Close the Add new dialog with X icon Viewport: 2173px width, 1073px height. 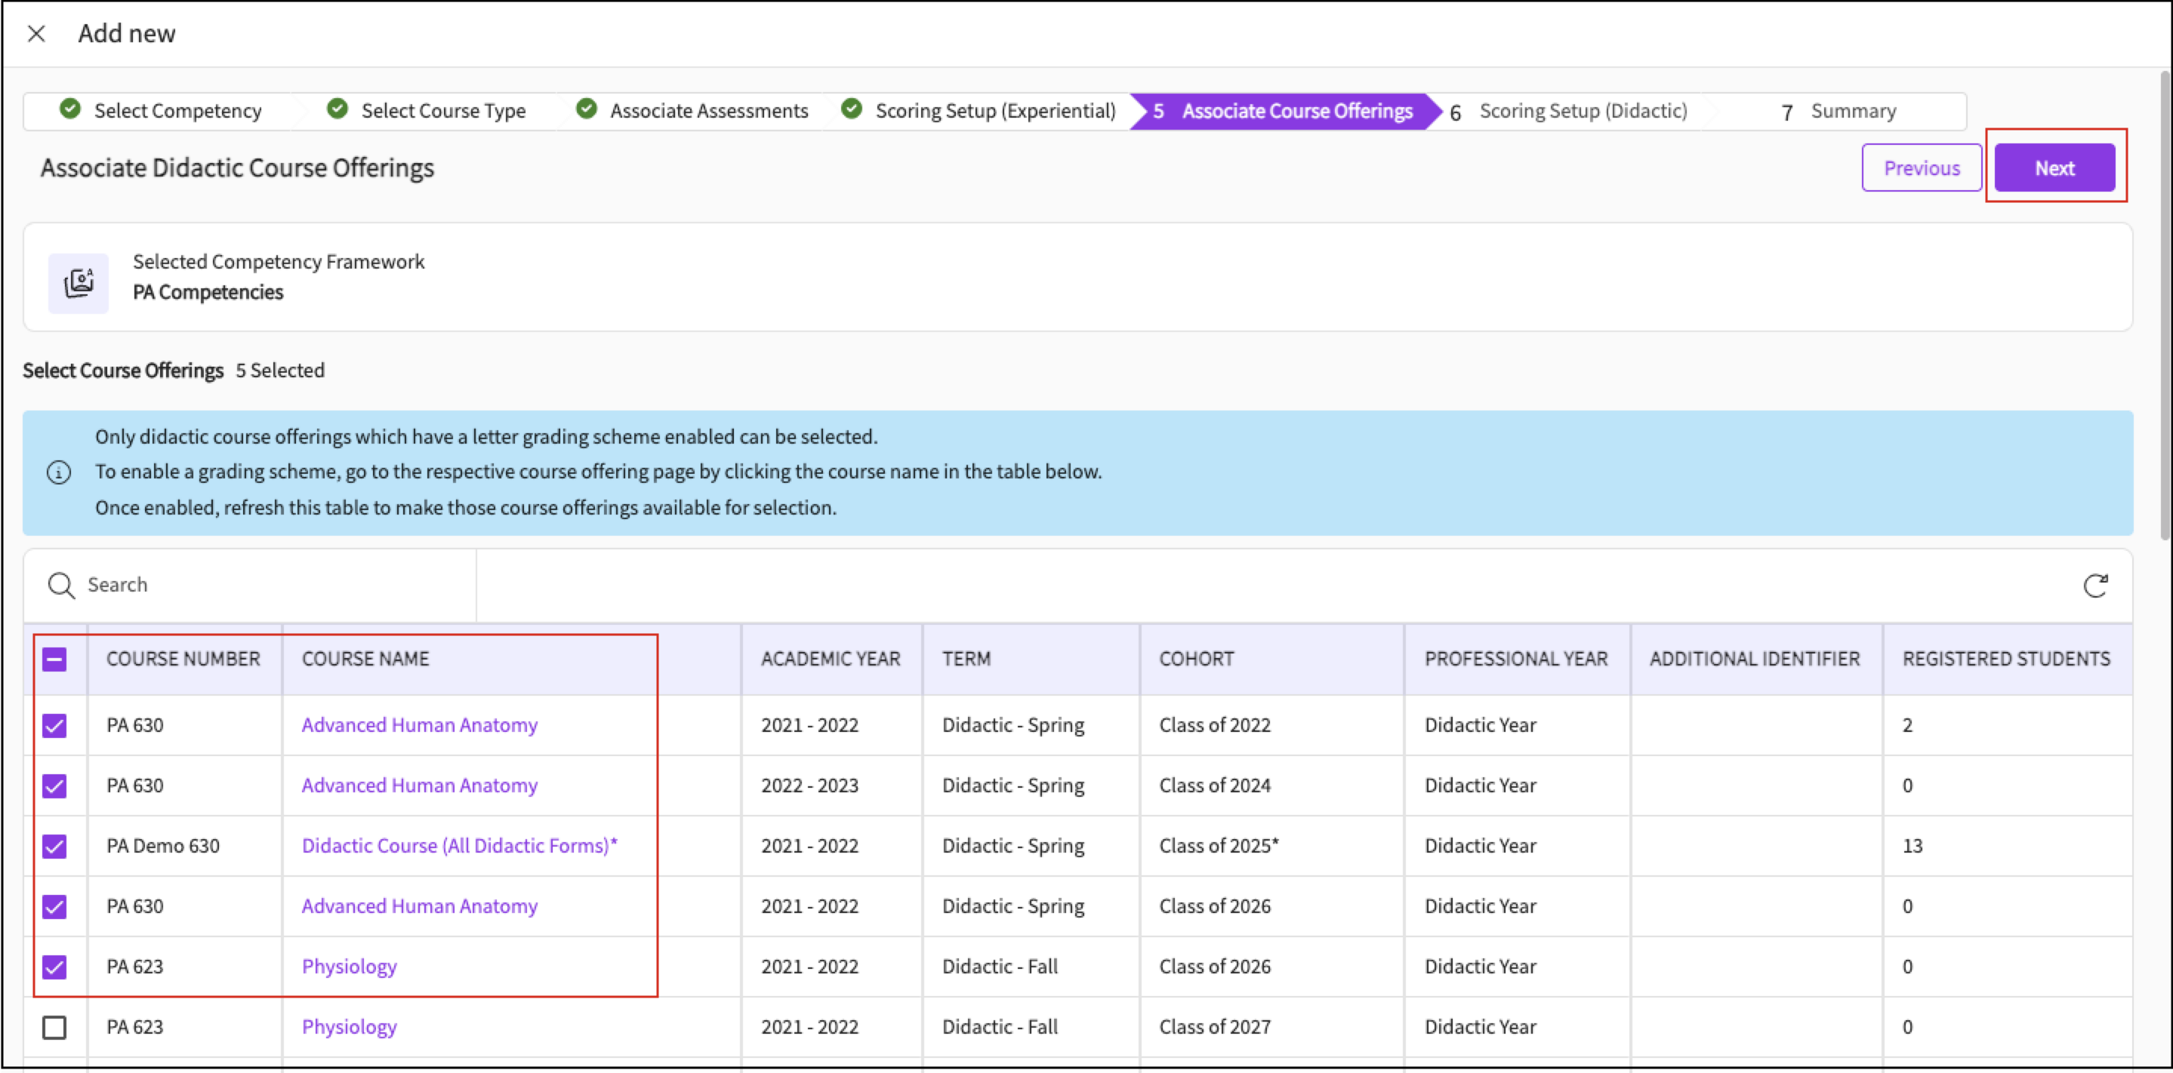pyautogui.click(x=36, y=34)
